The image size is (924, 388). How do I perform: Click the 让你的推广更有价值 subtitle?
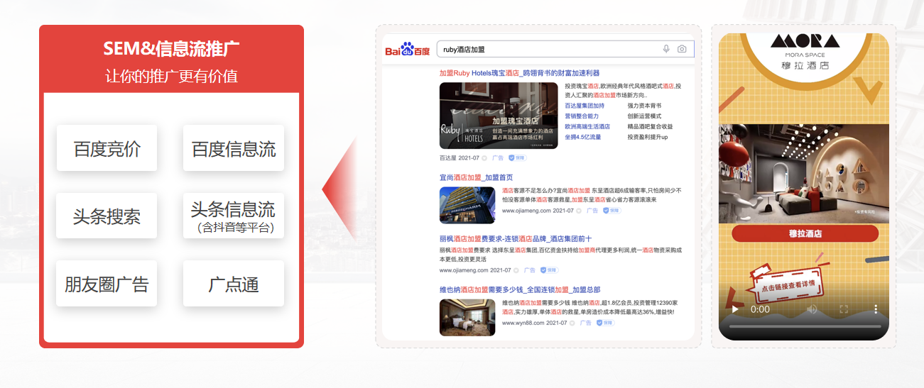point(171,76)
